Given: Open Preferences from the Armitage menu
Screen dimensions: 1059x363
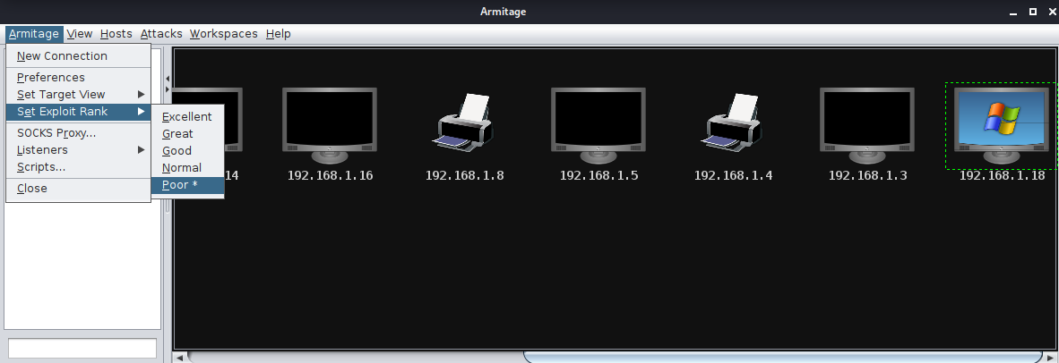Looking at the screenshot, I should coord(78,78).
